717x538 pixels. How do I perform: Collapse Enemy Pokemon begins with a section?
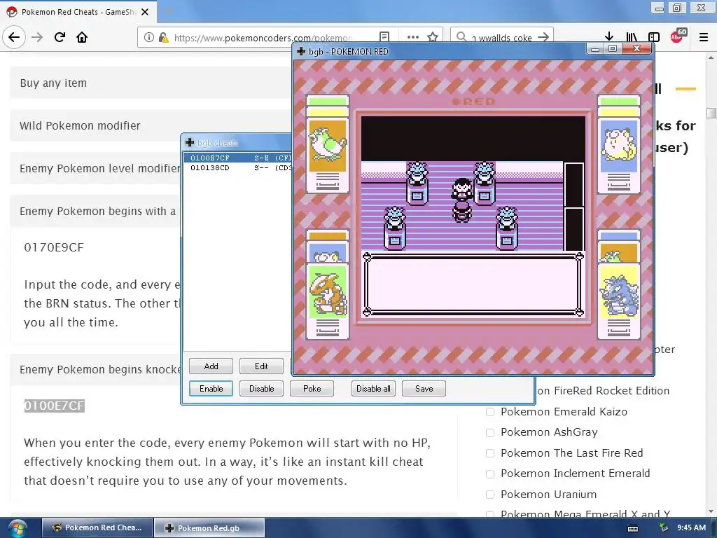(95, 211)
